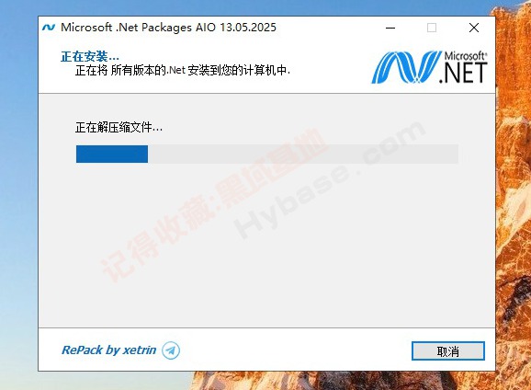Click the blue wave graphic of the .NET logo
The height and width of the screenshot is (390, 531).
(x=406, y=67)
